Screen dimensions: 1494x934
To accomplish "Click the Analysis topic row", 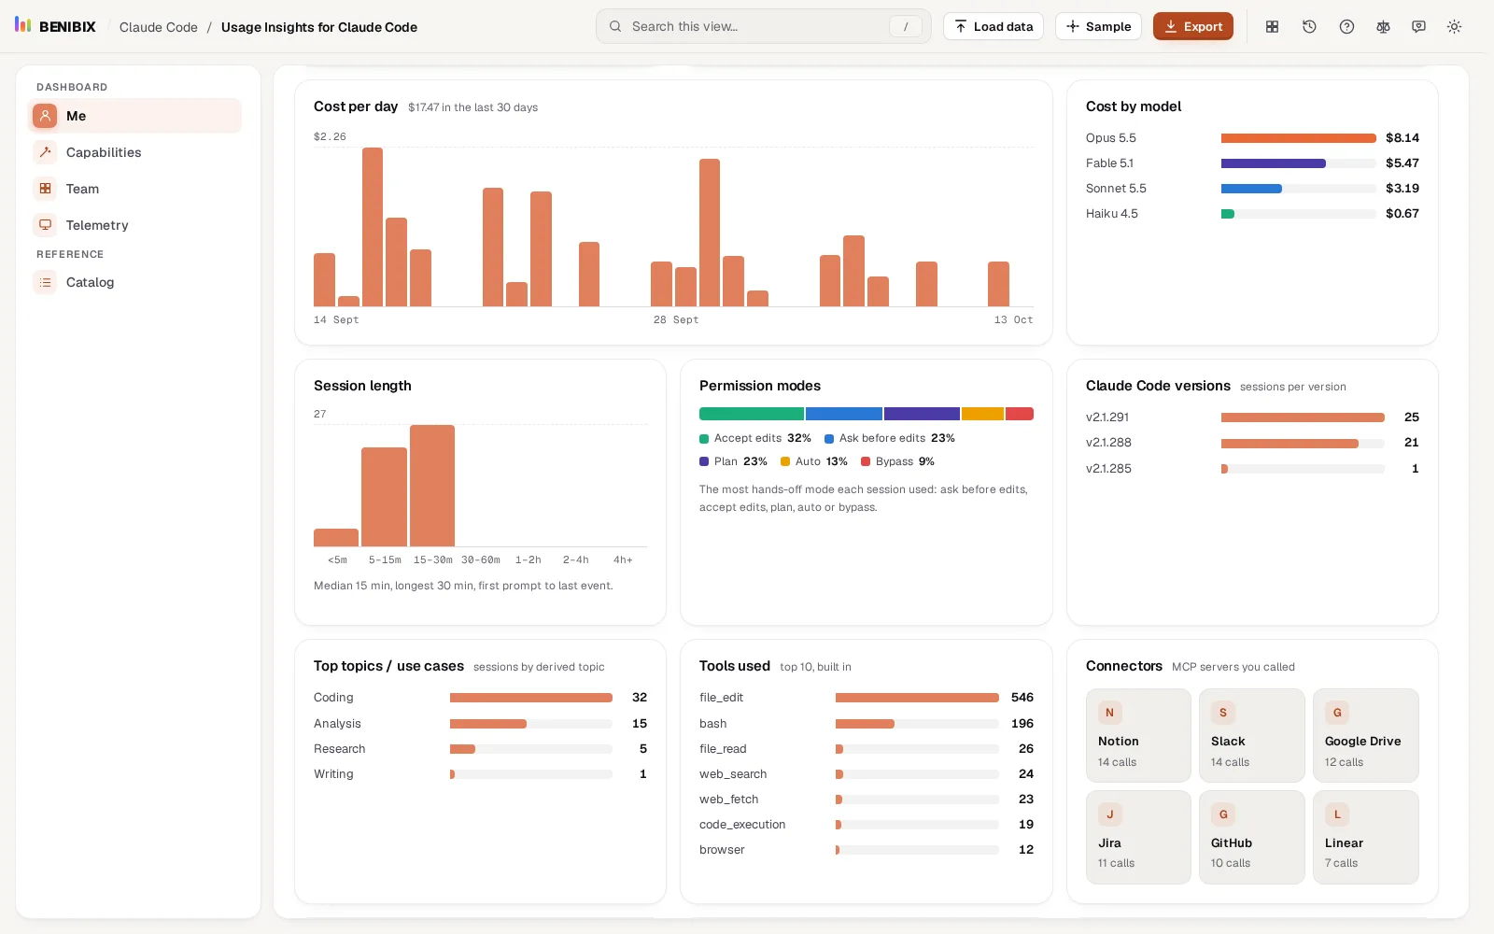I will coord(480,724).
